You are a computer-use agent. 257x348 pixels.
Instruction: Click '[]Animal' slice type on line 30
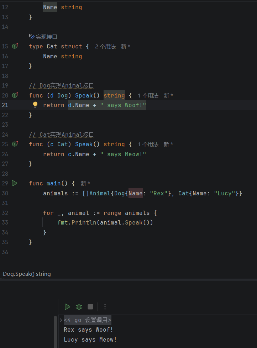click(x=96, y=193)
